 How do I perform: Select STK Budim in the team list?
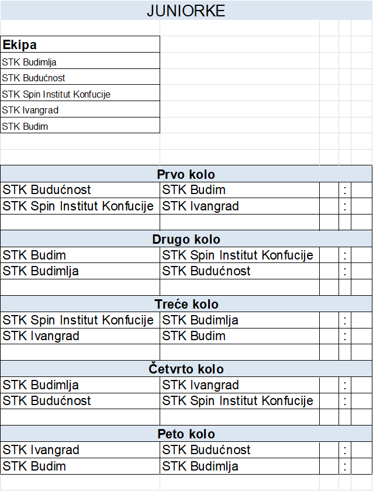click(x=80, y=125)
